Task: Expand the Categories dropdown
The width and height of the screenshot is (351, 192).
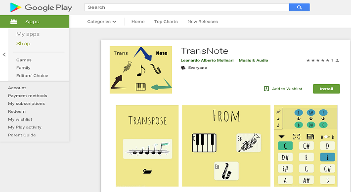Action: [x=102, y=22]
